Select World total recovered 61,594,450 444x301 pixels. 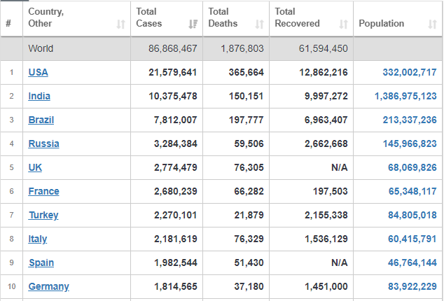[x=323, y=48]
